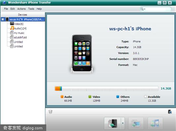Click the capacity value 14.3GB in details
176x131 pixels.
coord(137,47)
